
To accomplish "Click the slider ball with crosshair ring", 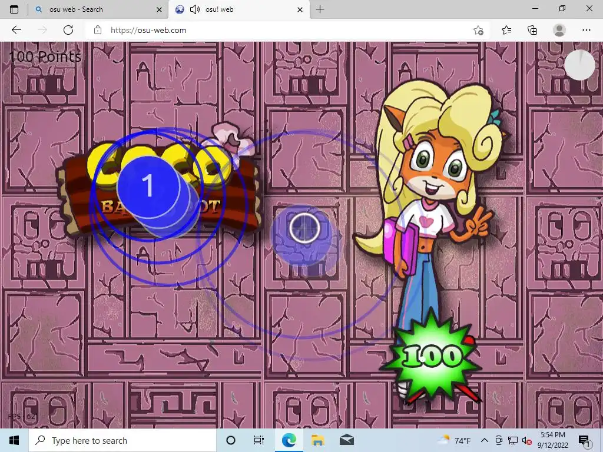I will (x=304, y=228).
